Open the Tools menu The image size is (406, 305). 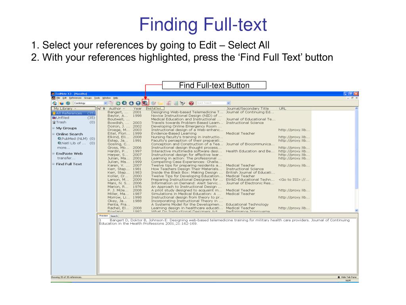click(97, 98)
